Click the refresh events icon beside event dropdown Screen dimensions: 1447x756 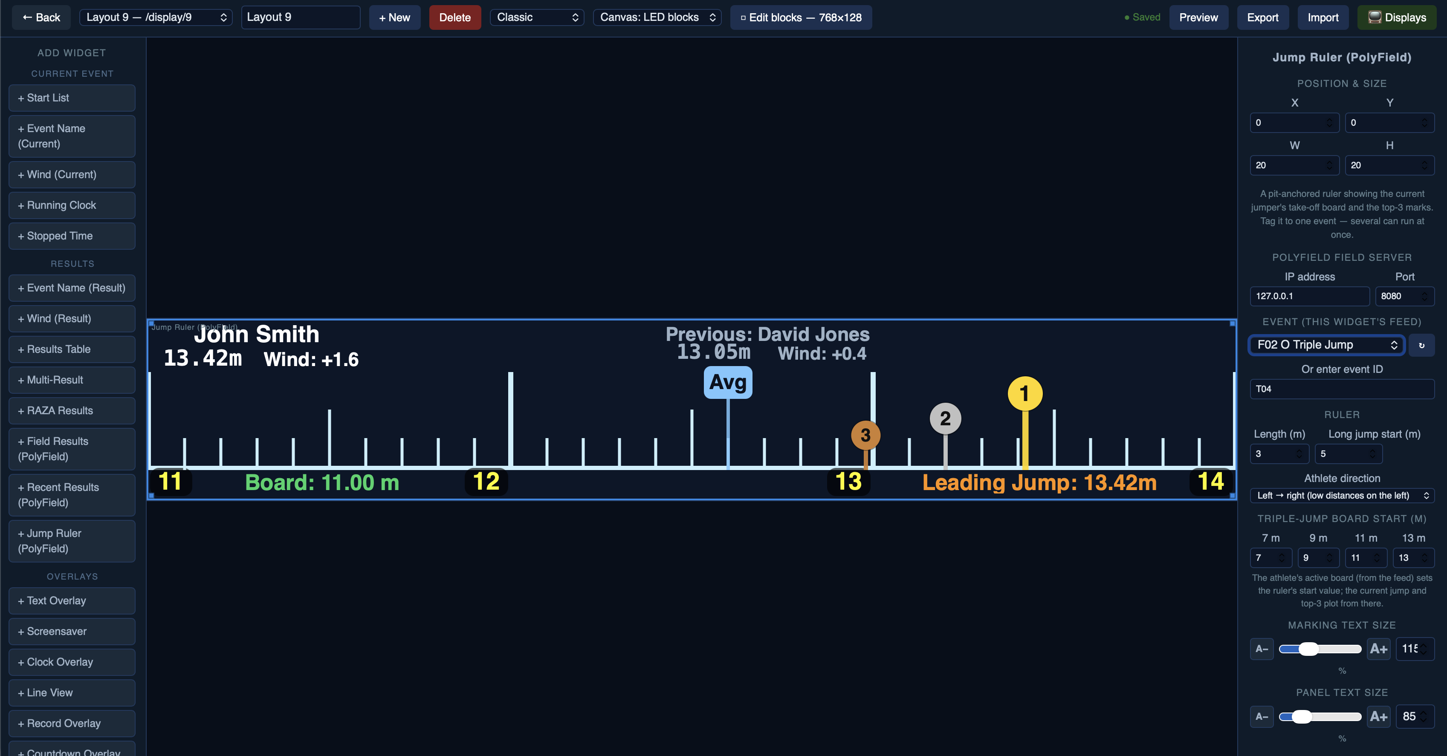tap(1421, 345)
